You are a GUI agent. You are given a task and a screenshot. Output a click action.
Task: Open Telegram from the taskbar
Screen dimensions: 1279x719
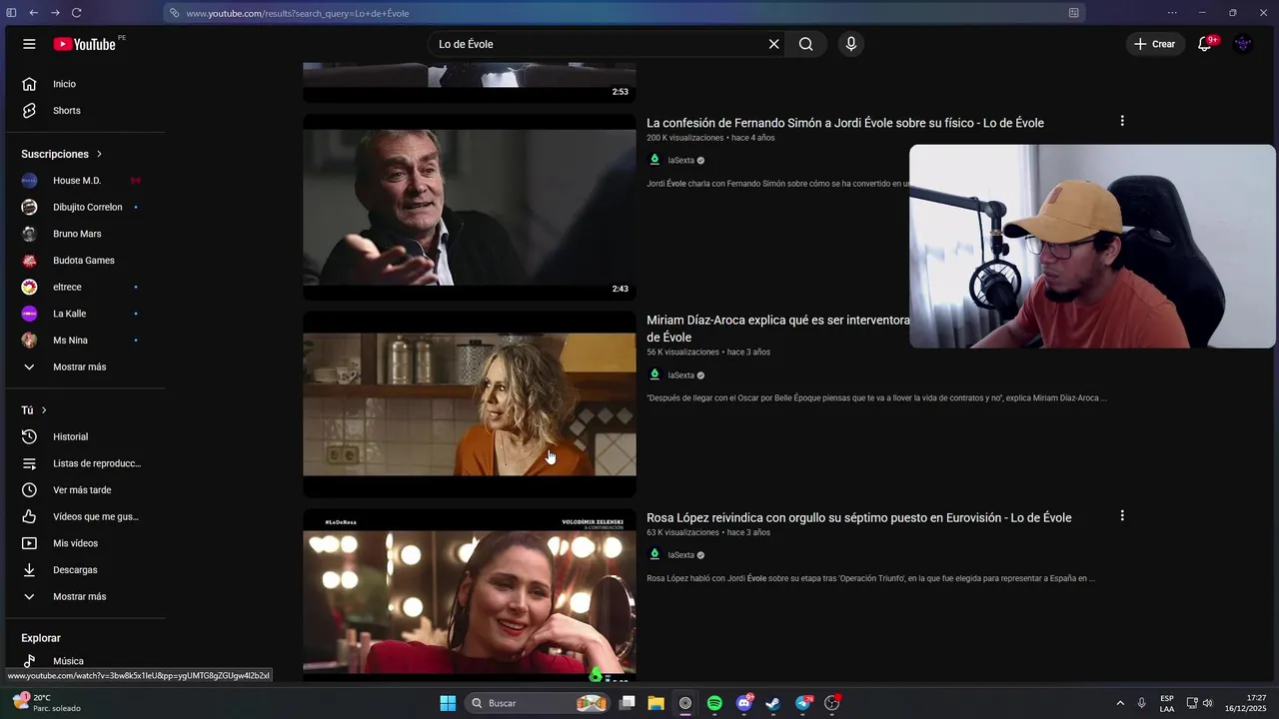[x=802, y=703]
